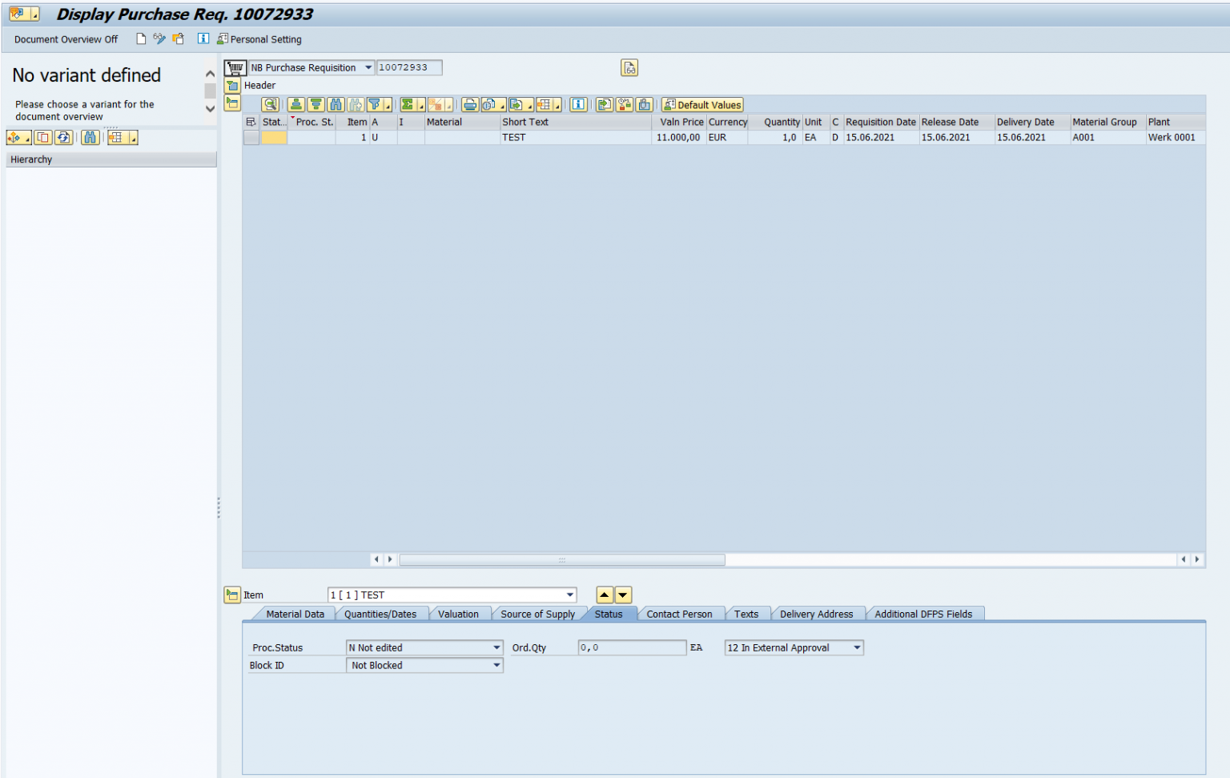Screen dimensions: 1230x778
Task: Click the Print icon above the item list
Action: click(x=471, y=104)
